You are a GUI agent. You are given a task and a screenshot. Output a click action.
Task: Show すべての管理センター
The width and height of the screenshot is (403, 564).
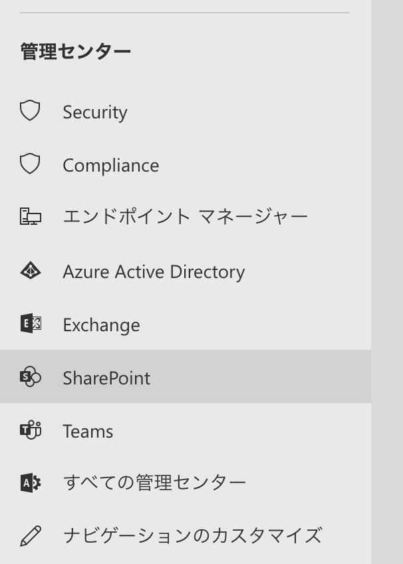[154, 483]
